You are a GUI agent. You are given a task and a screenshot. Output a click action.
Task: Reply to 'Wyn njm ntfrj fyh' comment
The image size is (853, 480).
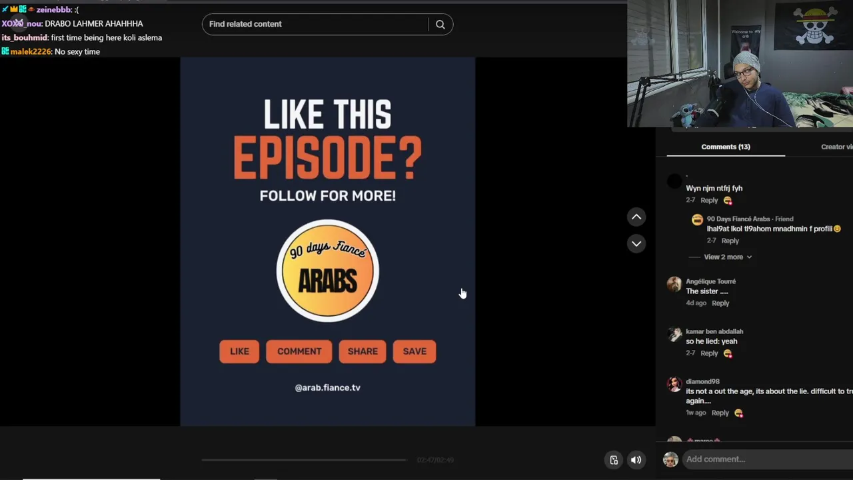[709, 201]
